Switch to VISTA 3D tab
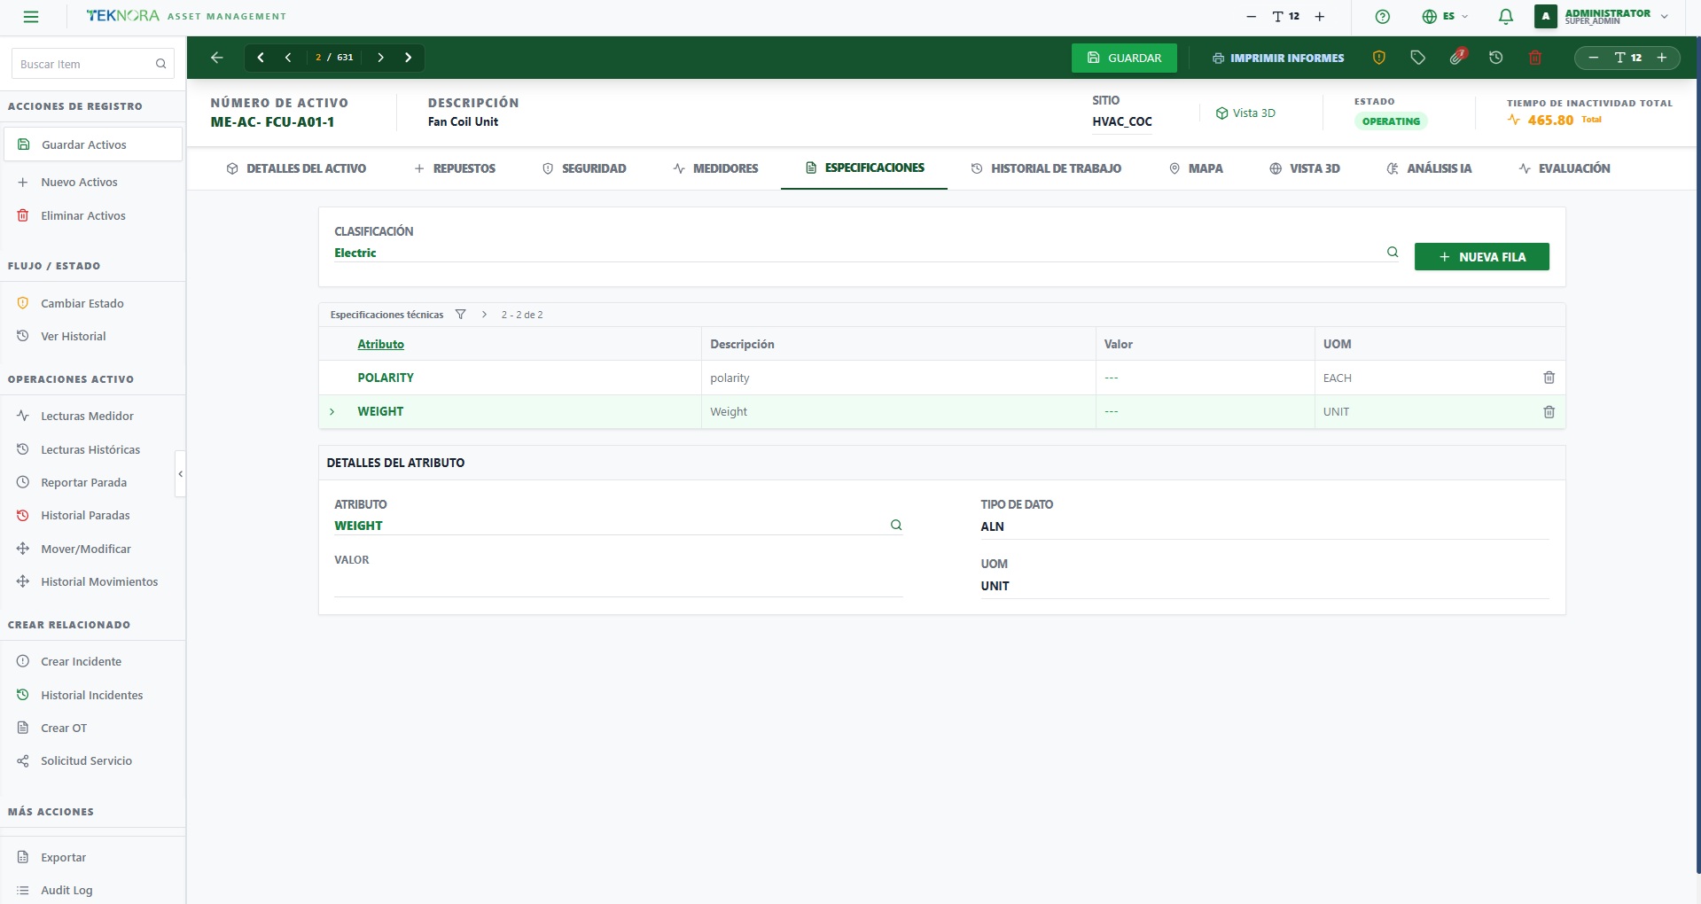Image resolution: width=1701 pixels, height=904 pixels. click(x=1304, y=168)
